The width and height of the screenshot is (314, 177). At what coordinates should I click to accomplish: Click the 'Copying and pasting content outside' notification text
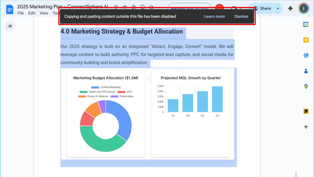point(120,16)
